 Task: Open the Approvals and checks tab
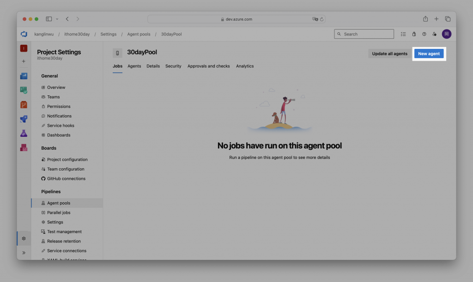click(208, 66)
